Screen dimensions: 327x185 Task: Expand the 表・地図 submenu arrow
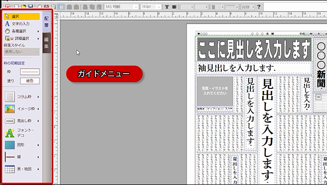(x=38, y=169)
